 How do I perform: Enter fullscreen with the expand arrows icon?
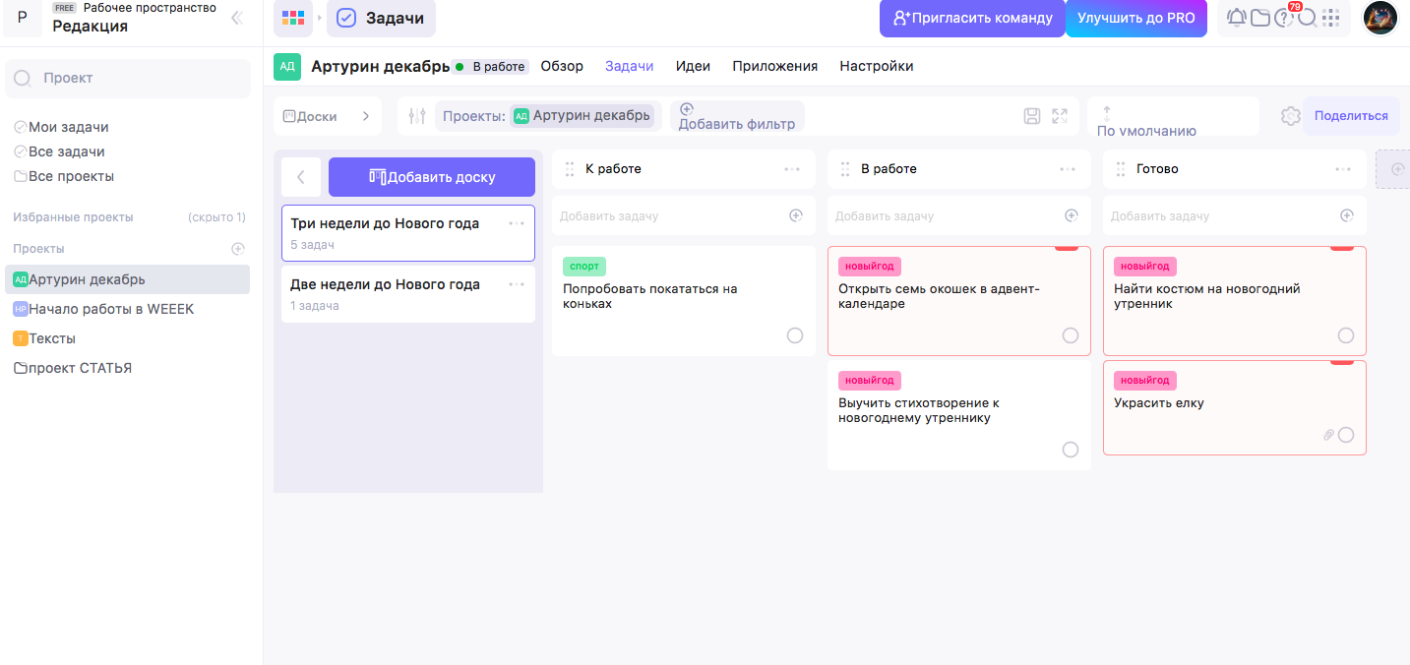click(x=1060, y=116)
